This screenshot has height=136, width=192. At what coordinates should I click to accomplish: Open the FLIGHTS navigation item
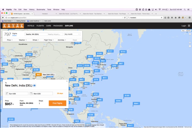[40, 26]
